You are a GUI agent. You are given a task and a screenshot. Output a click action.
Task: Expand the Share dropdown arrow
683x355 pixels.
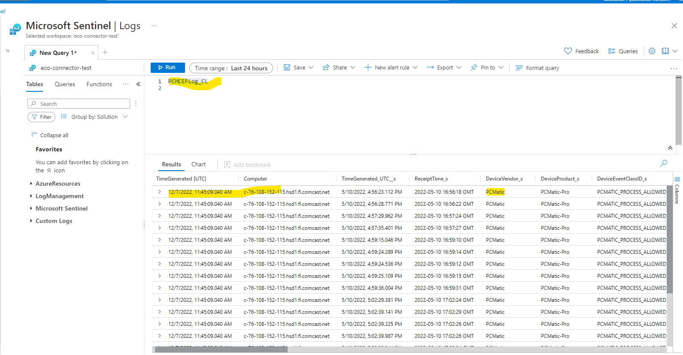coord(353,68)
